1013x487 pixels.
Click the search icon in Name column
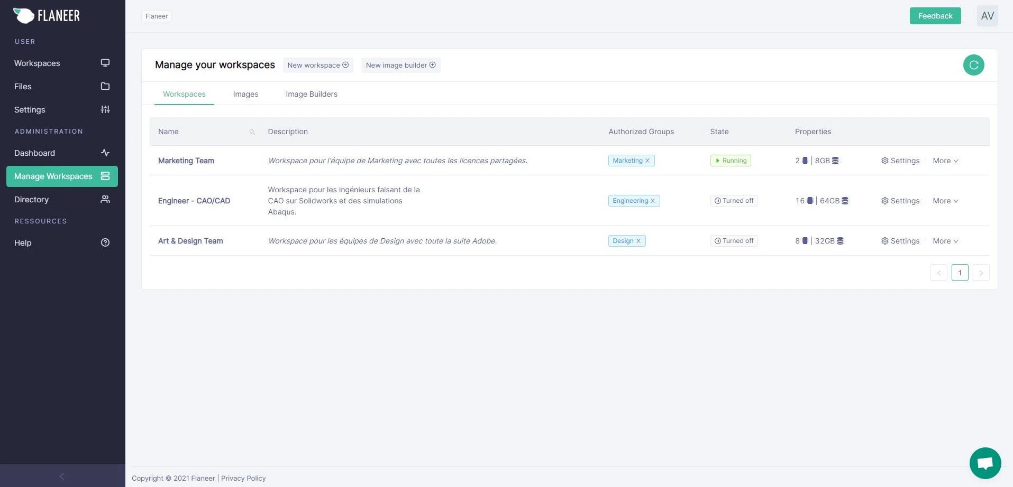pyautogui.click(x=252, y=132)
